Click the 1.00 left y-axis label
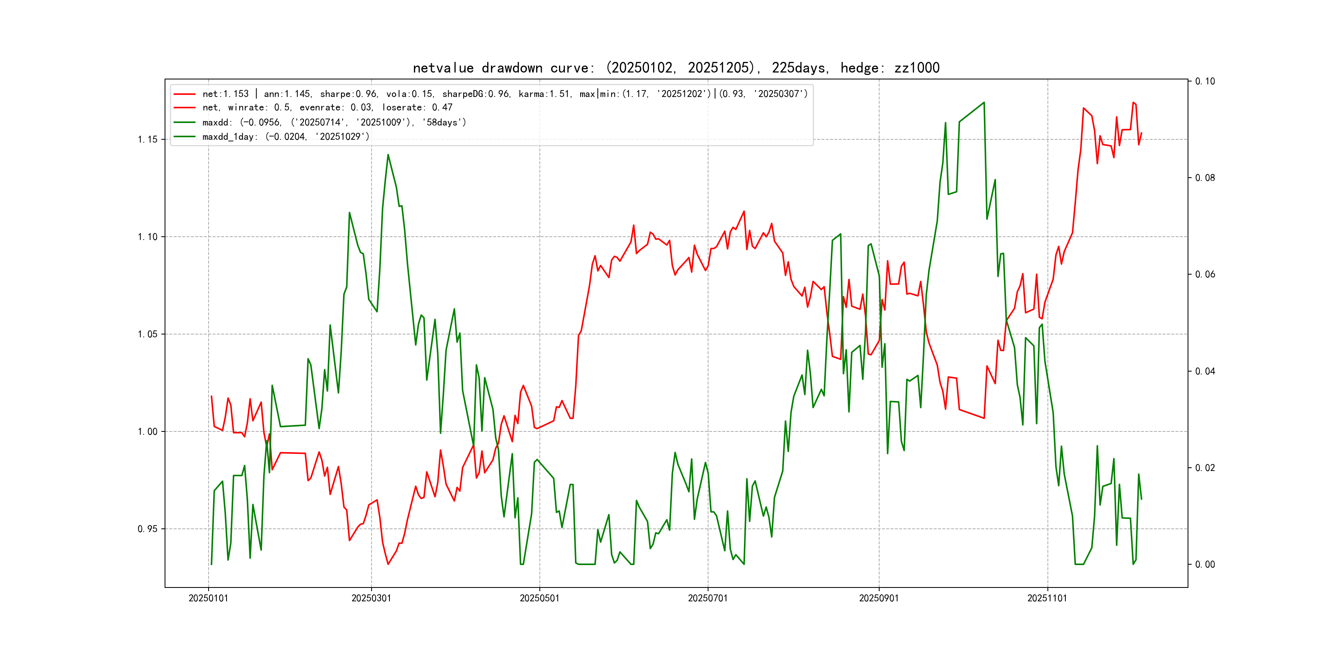1320x660 pixels. [147, 431]
